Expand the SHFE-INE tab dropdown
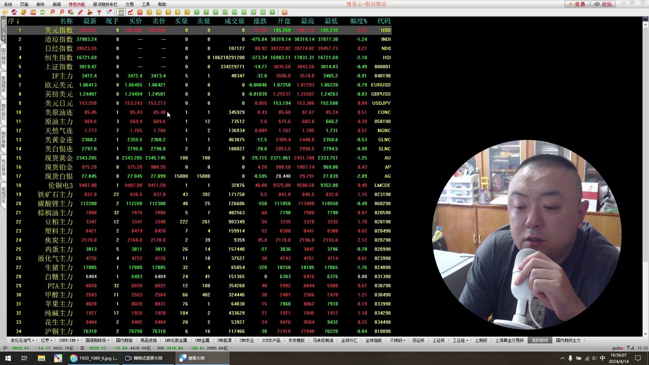Screen dimensions: 649x365 point(78,340)
